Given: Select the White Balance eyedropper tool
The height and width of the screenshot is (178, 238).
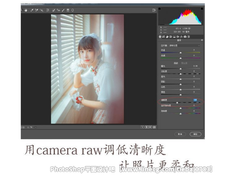Looking at the screenshot, I should [x=32, y=10].
